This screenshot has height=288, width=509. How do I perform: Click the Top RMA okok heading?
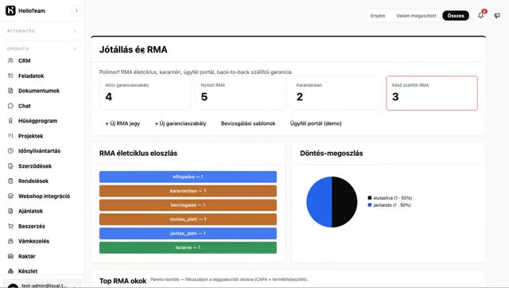(122, 281)
